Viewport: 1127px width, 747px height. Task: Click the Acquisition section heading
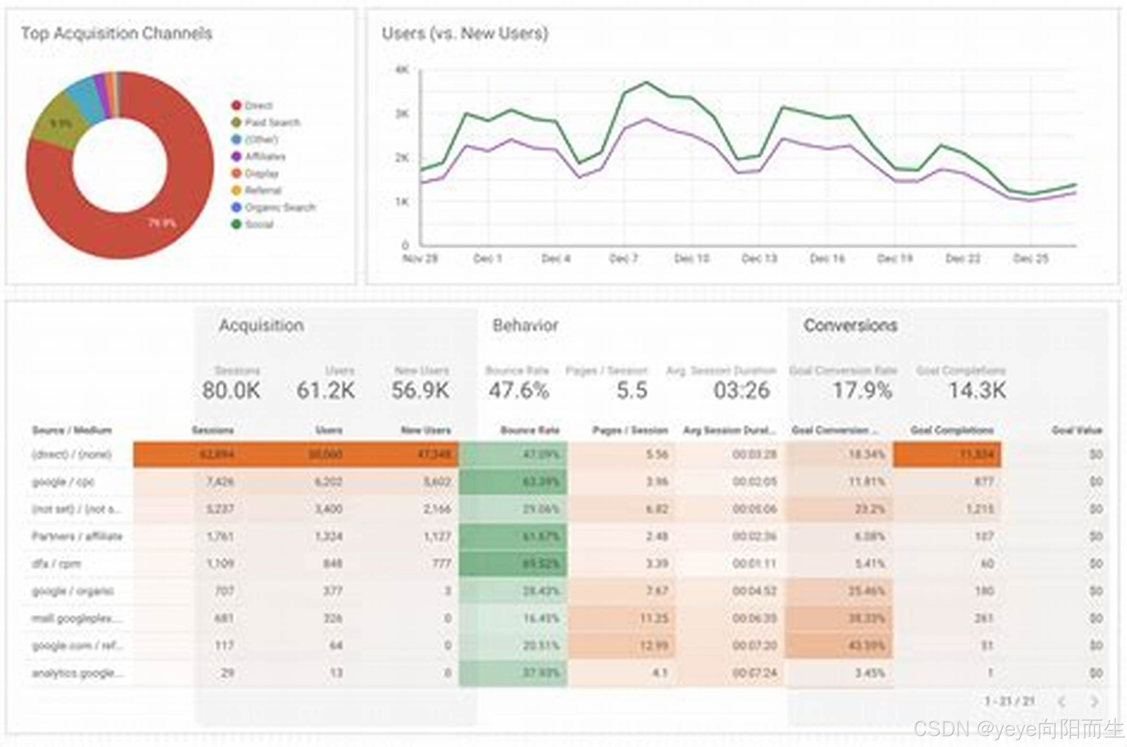[261, 325]
